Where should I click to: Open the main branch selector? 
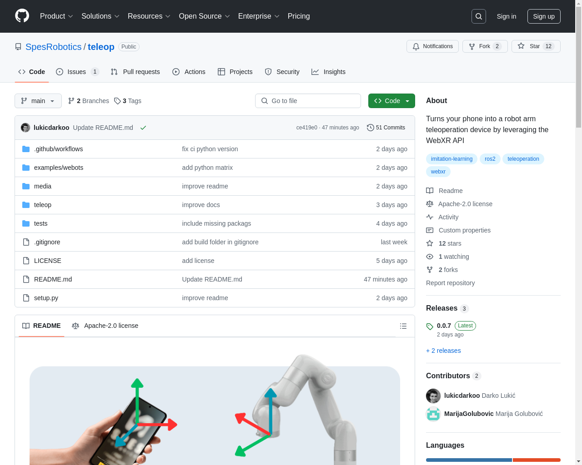(38, 101)
